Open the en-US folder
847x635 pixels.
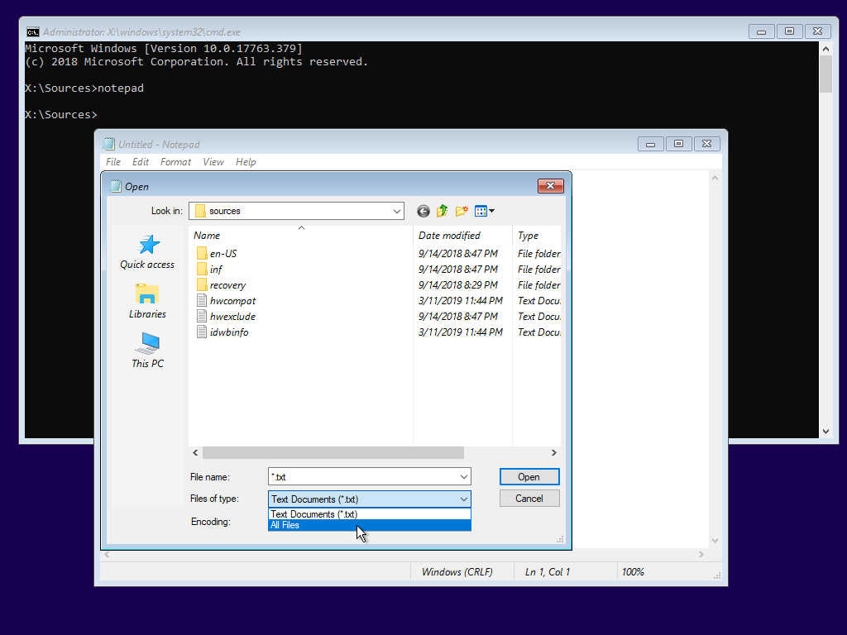click(220, 253)
